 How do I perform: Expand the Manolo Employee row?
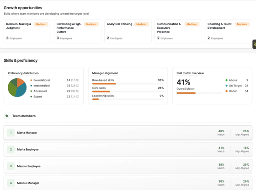click(x=128, y=166)
